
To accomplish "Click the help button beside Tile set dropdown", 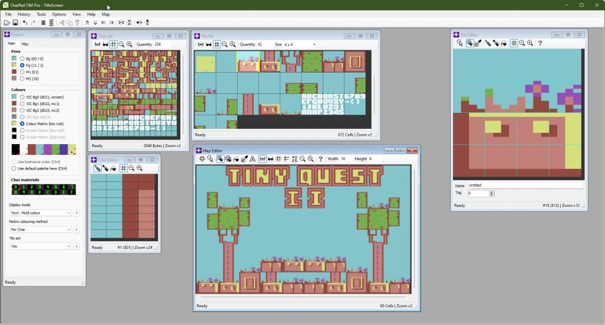I will coord(77,246).
